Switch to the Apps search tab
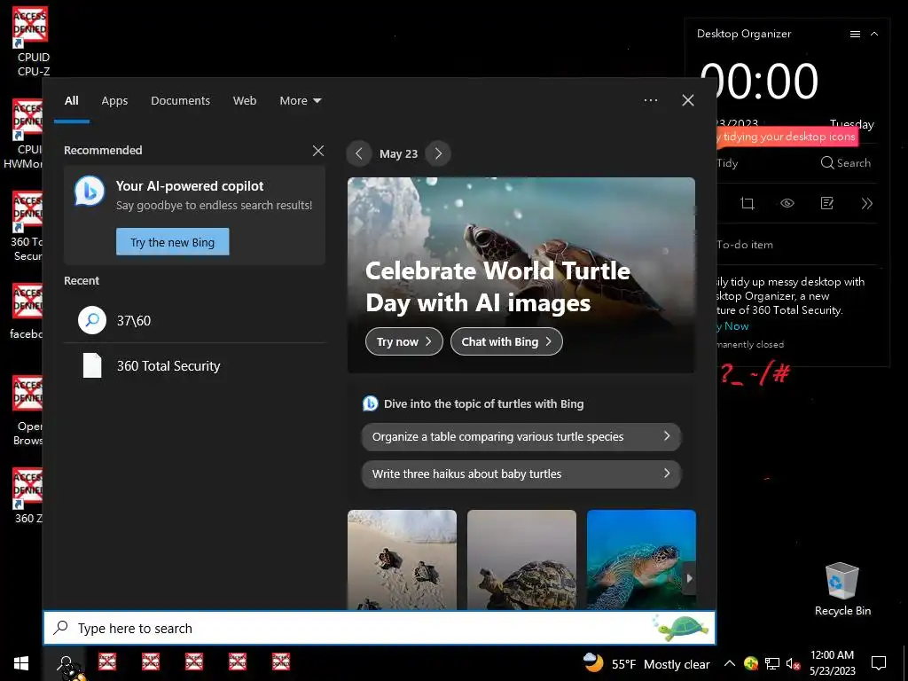 click(x=114, y=101)
